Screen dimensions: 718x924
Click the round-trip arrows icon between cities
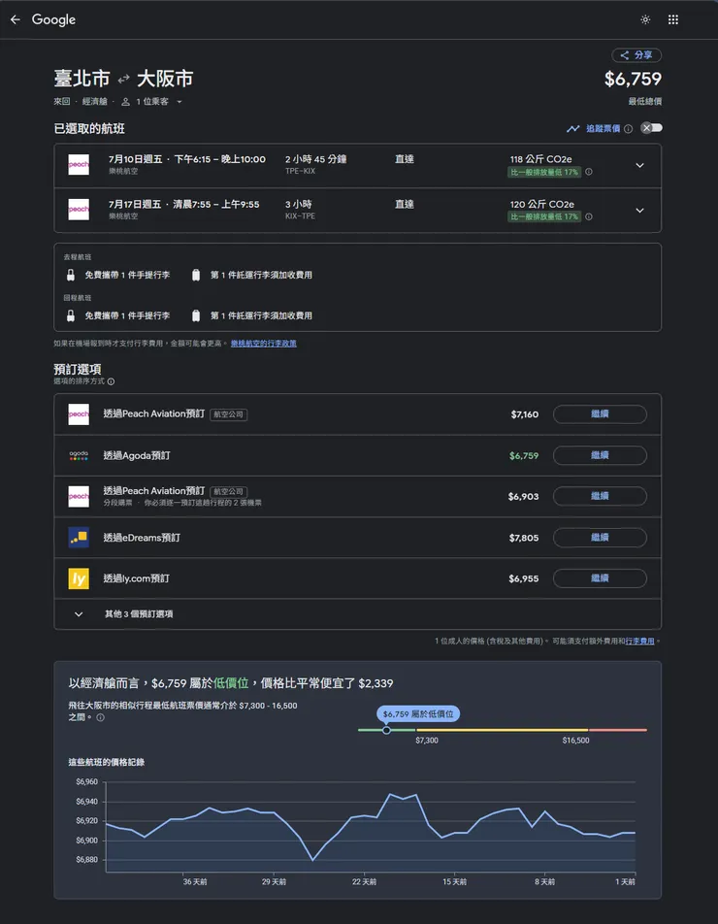[x=123, y=79]
